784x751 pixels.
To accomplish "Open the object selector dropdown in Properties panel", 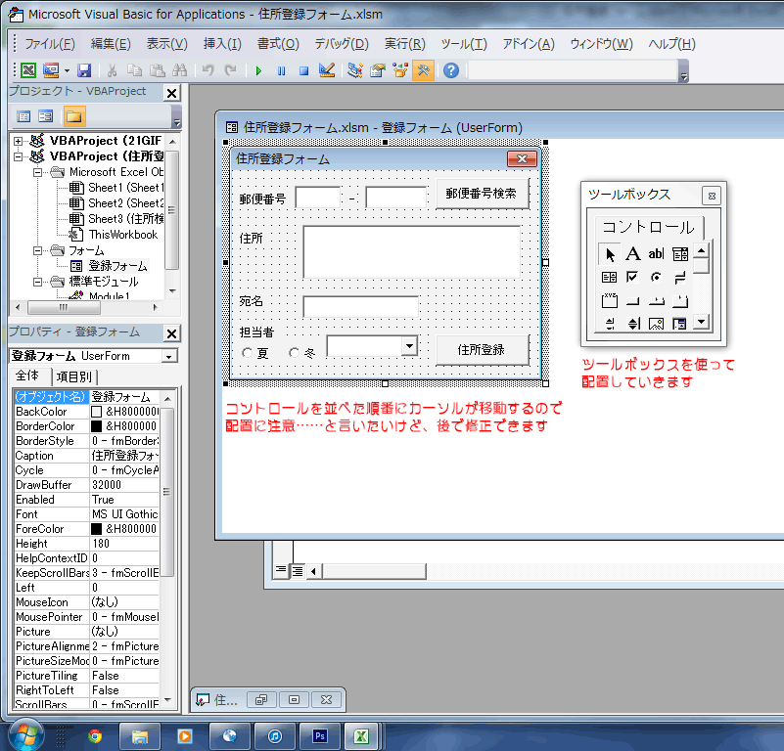I will (x=169, y=356).
